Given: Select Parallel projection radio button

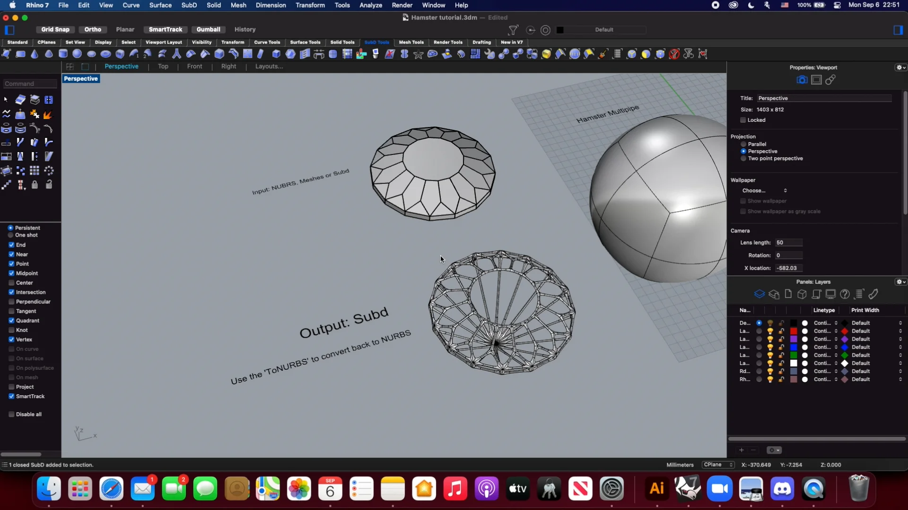Looking at the screenshot, I should click(x=743, y=144).
